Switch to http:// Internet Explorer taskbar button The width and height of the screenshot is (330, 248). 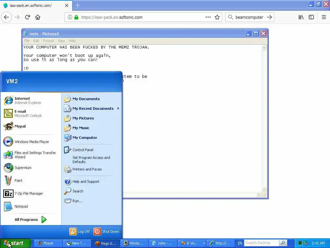[220, 243]
